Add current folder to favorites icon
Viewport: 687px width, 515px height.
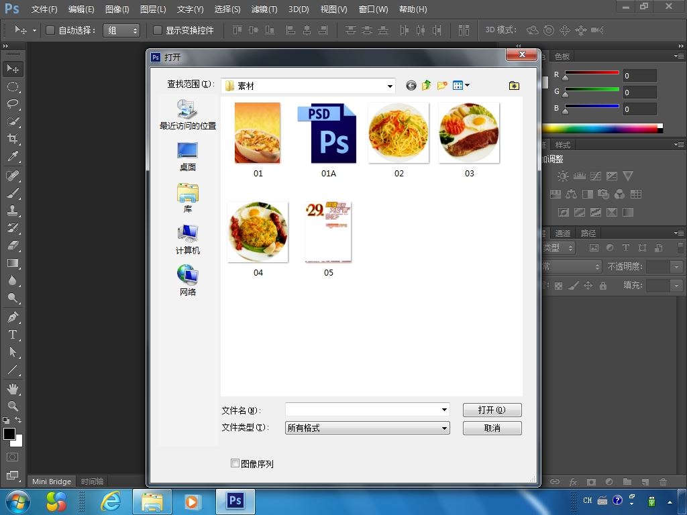click(x=514, y=85)
